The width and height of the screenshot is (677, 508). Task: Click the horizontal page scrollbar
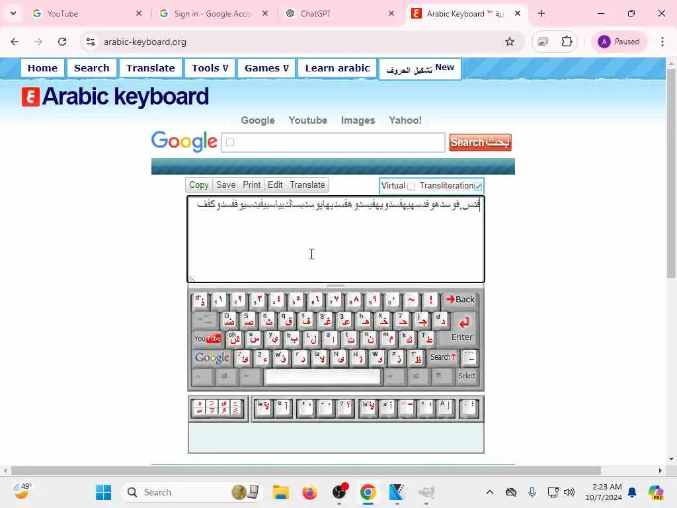306,470
